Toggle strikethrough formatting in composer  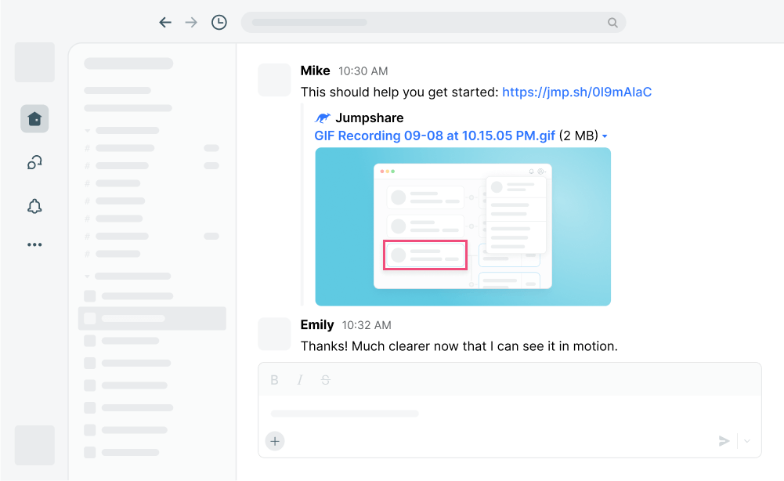tap(325, 380)
